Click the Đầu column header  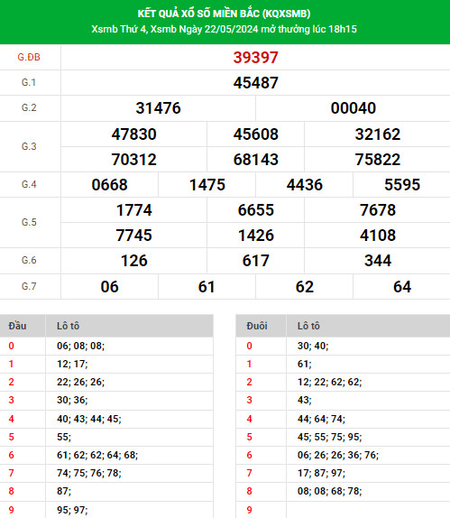coord(17,326)
